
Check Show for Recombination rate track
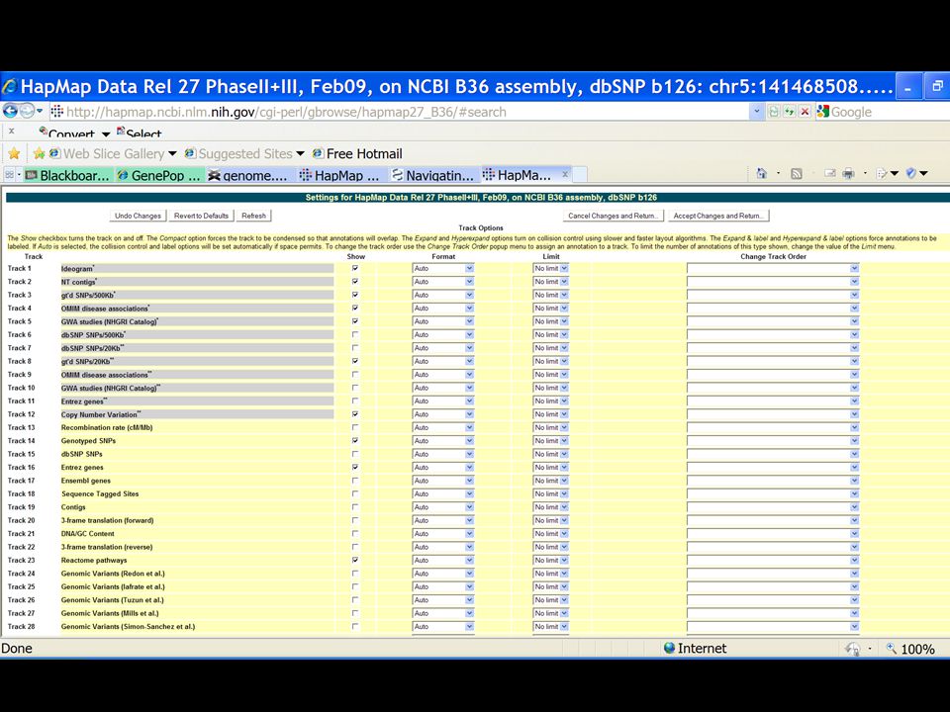tap(355, 427)
